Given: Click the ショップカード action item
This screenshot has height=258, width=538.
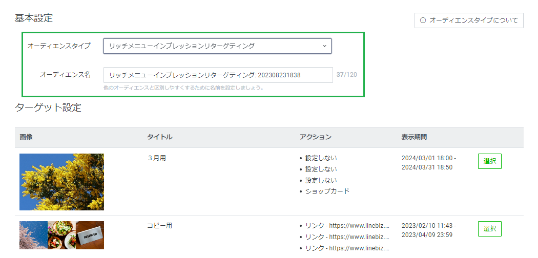Looking at the screenshot, I should coord(327,191).
